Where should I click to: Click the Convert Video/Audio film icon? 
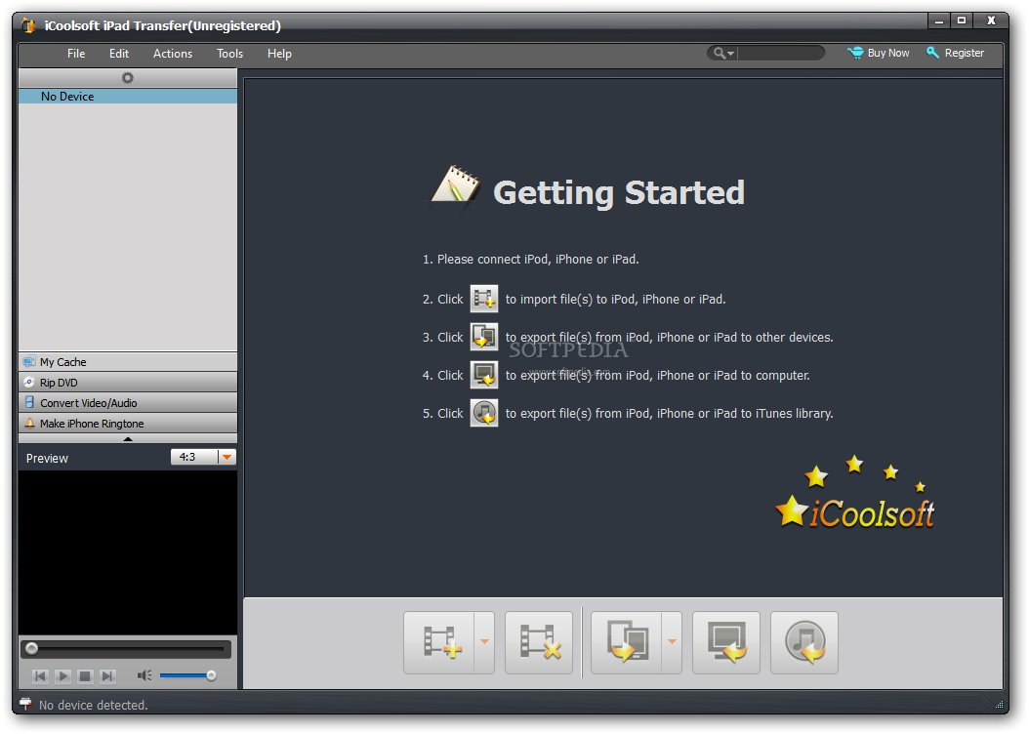tap(29, 402)
